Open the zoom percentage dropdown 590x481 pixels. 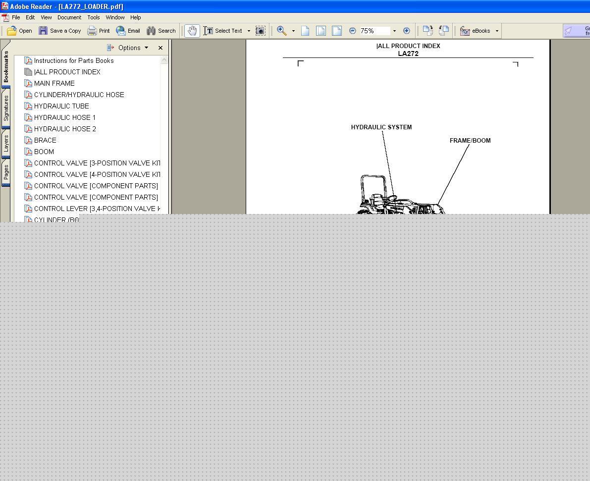[394, 31]
